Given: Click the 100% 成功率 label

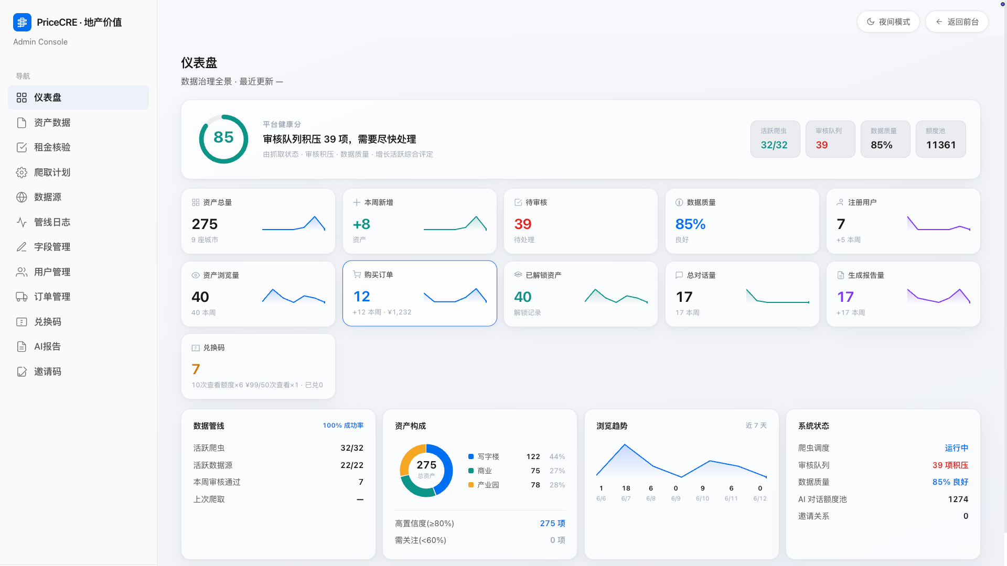Looking at the screenshot, I should [x=343, y=426].
